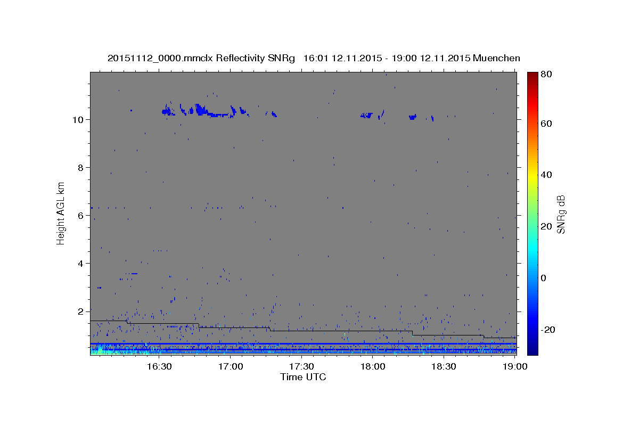Click the 'Muenchen' location label in title
Screen dimensions: 639x426
click(496, 58)
